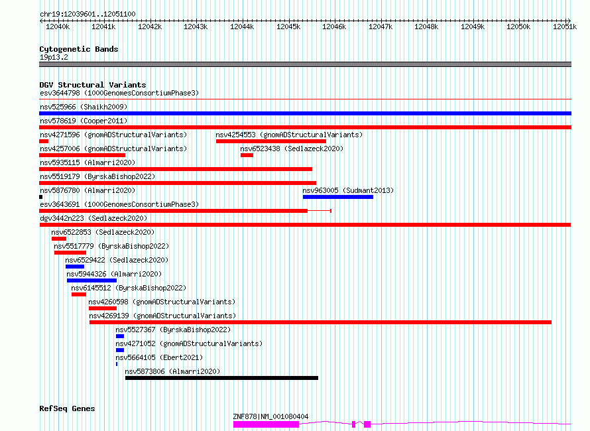The width and height of the screenshot is (590, 431).
Task: Click the nsv525966 Shaikh2009 label text
Action: (x=84, y=107)
